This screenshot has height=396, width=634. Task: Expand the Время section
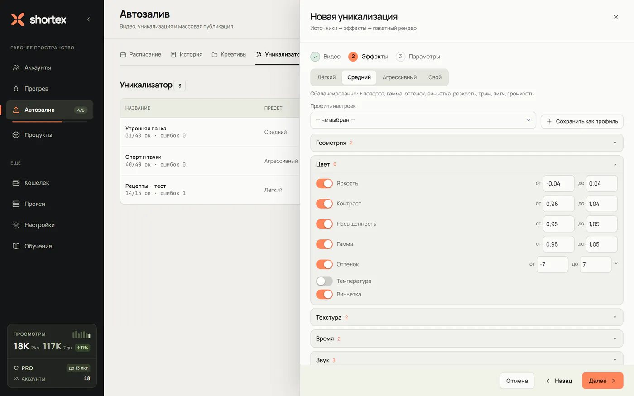pos(467,339)
